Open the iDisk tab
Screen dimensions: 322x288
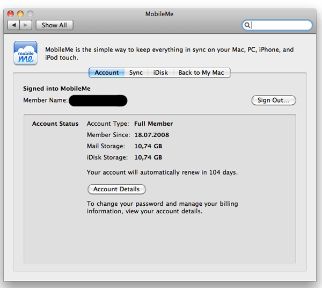(x=160, y=73)
